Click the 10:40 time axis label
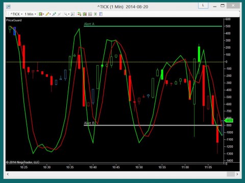The image size is (245, 183). point(93,167)
